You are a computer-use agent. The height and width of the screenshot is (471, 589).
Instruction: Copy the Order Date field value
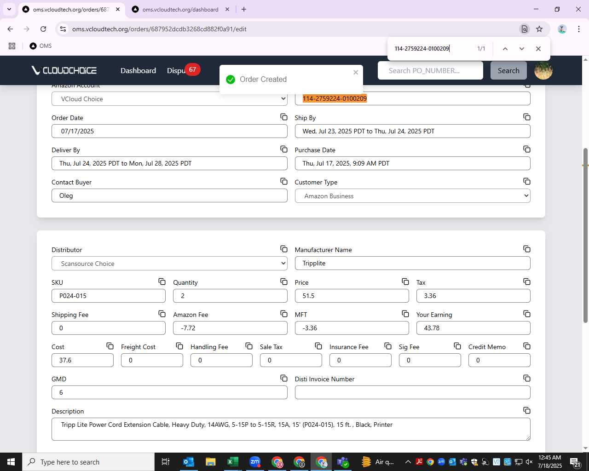coord(284,117)
